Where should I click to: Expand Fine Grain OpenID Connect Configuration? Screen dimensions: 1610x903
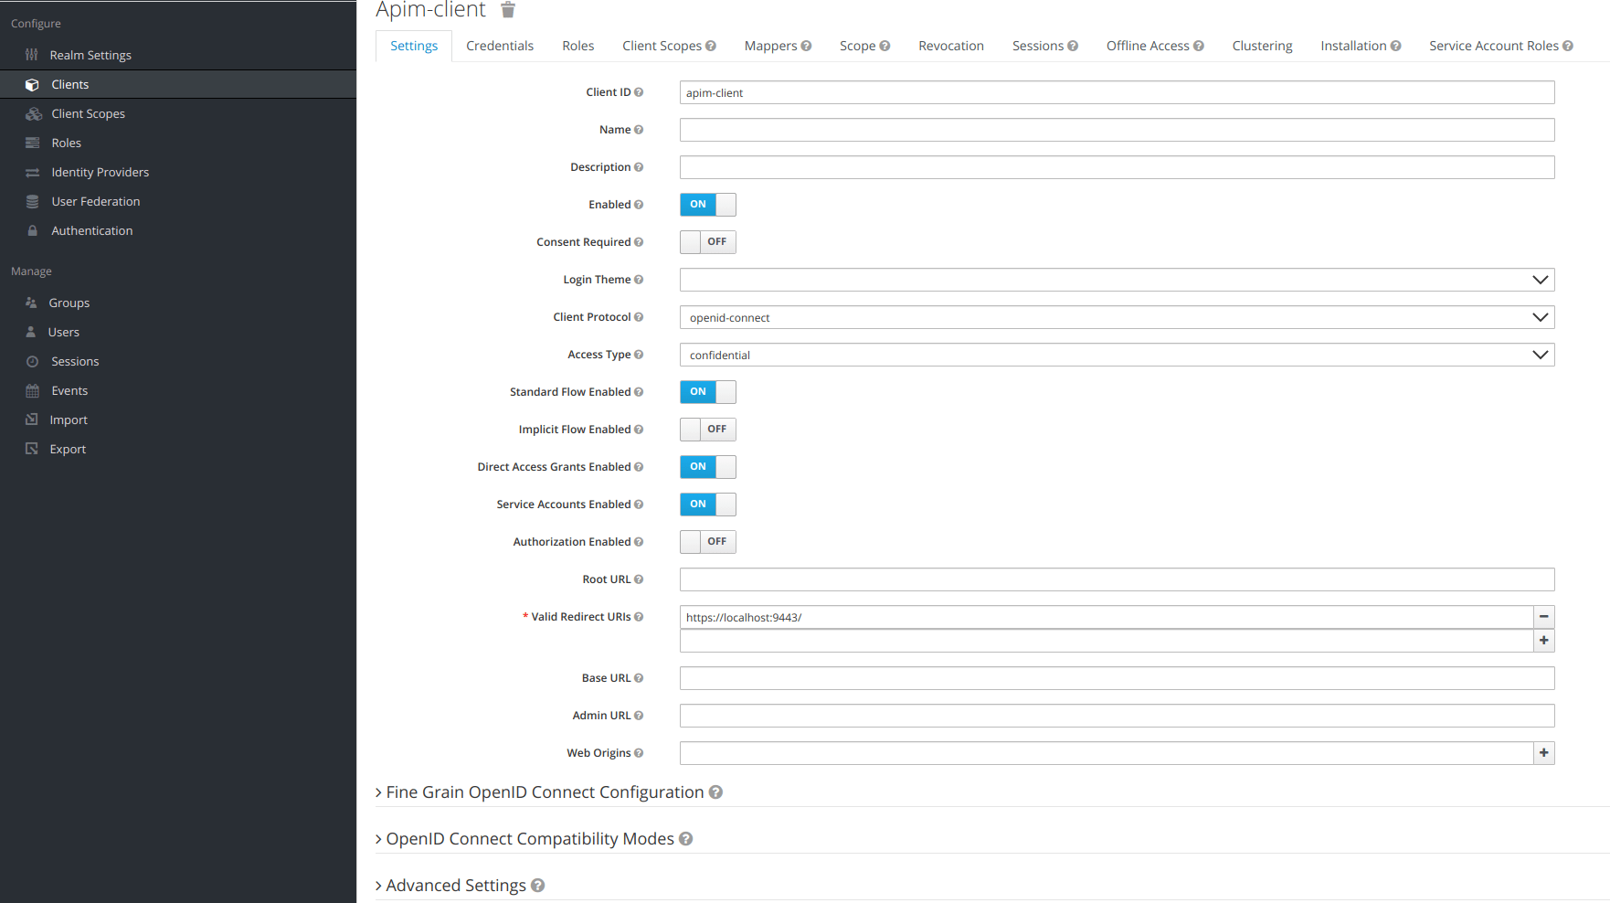[543, 791]
